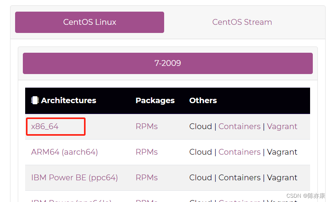This screenshot has height=202, width=331.
Task: Click Vagrant text in the ARM64 row
Action: pyautogui.click(x=282, y=152)
